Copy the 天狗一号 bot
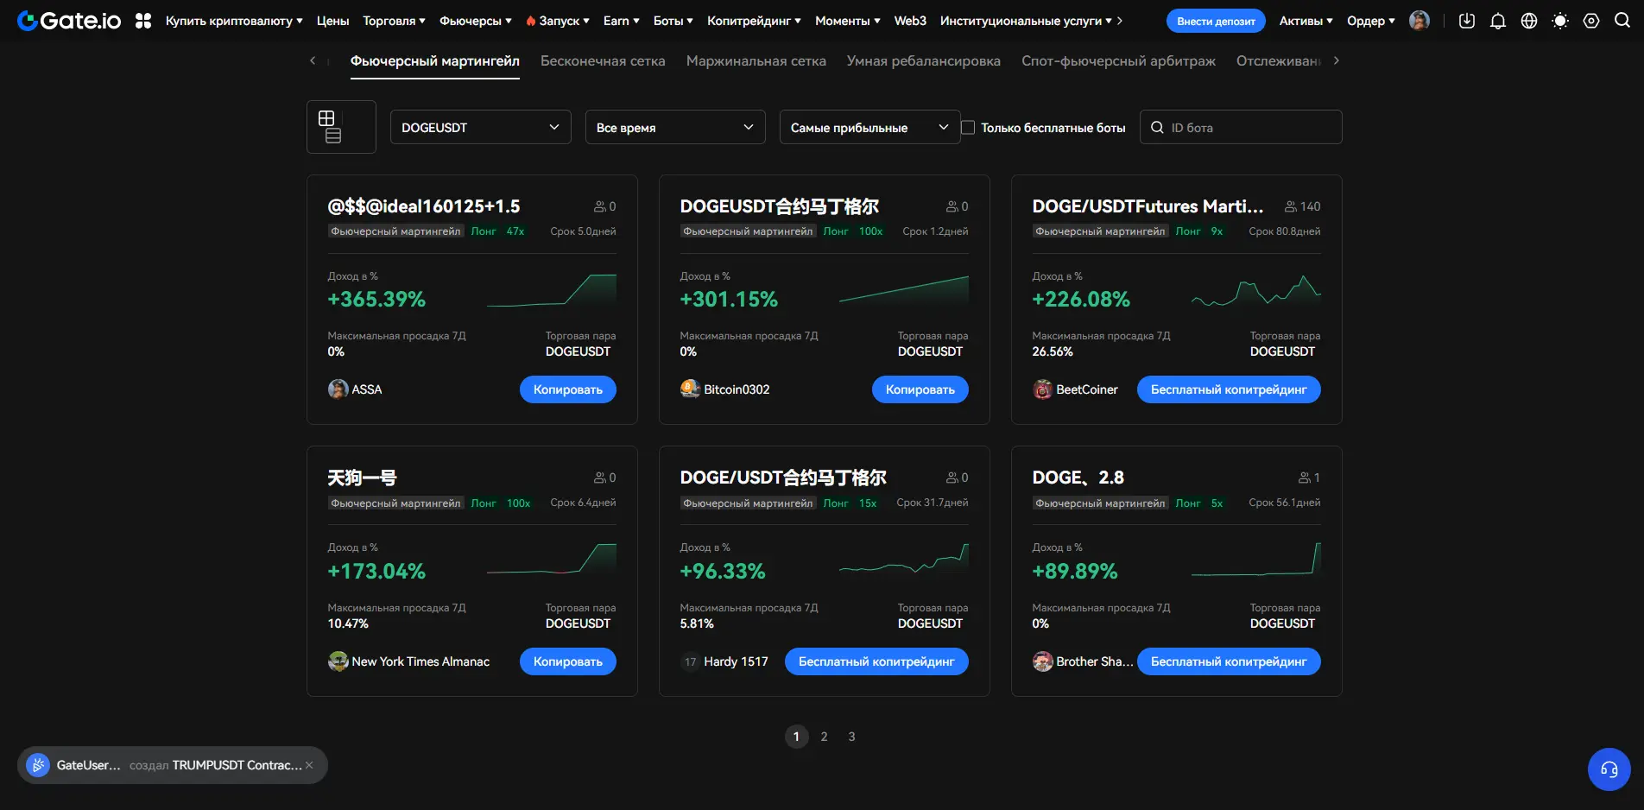 (x=567, y=661)
